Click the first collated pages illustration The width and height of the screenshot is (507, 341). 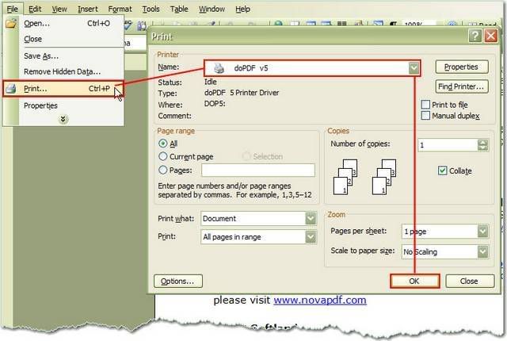pos(345,177)
